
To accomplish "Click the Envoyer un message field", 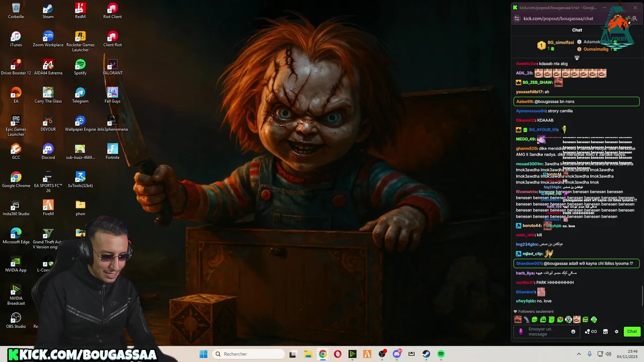I will pos(546,331).
